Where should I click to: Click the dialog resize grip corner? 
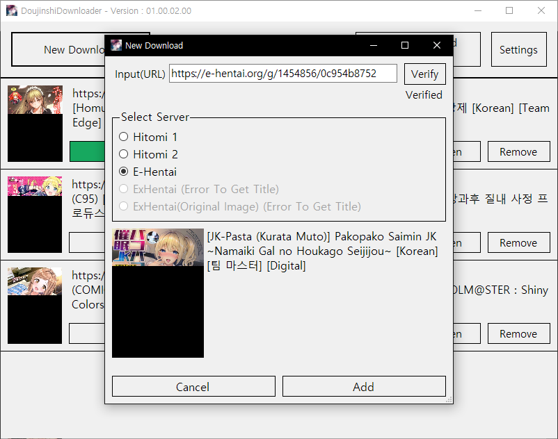449,400
